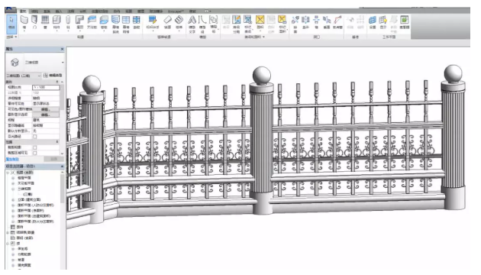Open the work plane Viewer icon
The width and height of the screenshot is (481, 275).
[405, 22]
